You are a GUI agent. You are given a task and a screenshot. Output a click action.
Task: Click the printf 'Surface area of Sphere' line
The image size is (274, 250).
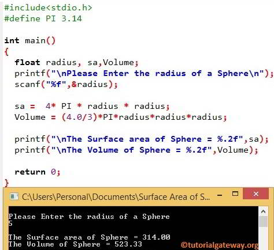pos(142,139)
